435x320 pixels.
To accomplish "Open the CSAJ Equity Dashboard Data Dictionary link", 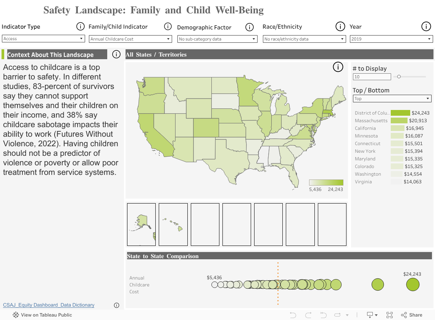I will (48, 305).
